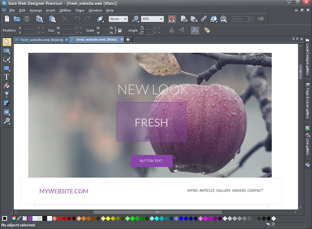Pick the white color swatch on color line

coord(50,218)
